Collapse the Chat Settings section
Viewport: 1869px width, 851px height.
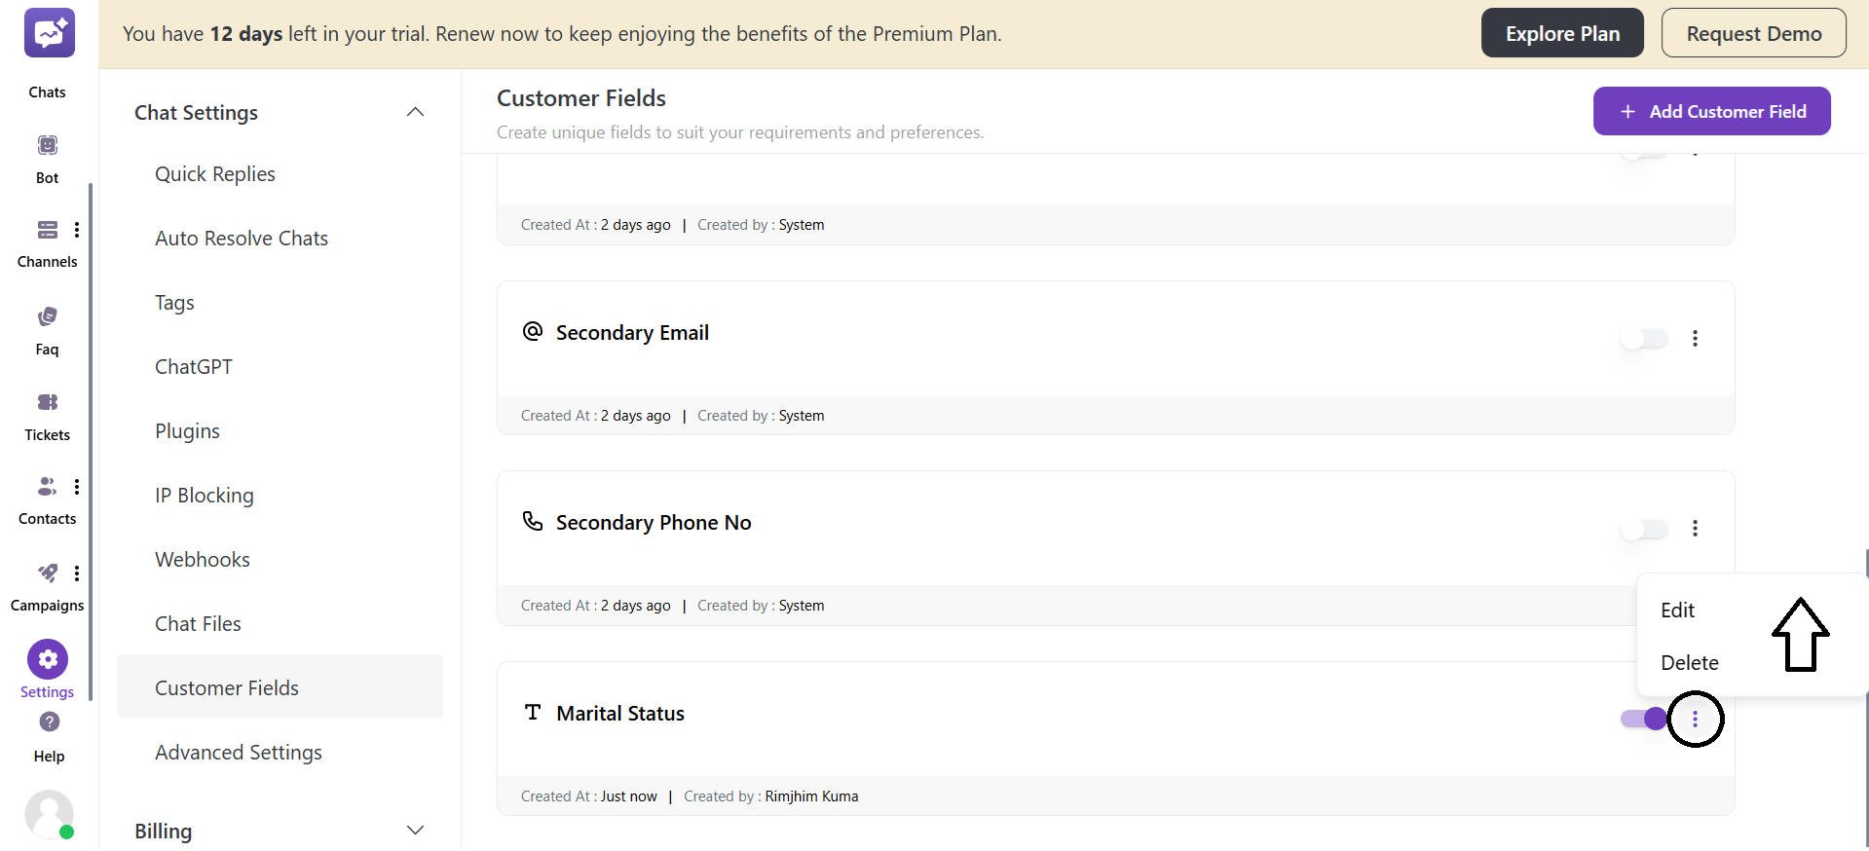pos(416,112)
